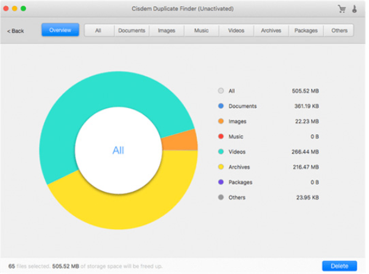Click the yellow Archives legend dot
The width and height of the screenshot is (369, 274).
[220, 167]
